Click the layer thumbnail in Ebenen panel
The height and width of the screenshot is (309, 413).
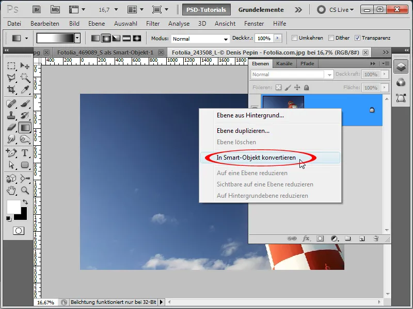click(x=283, y=102)
